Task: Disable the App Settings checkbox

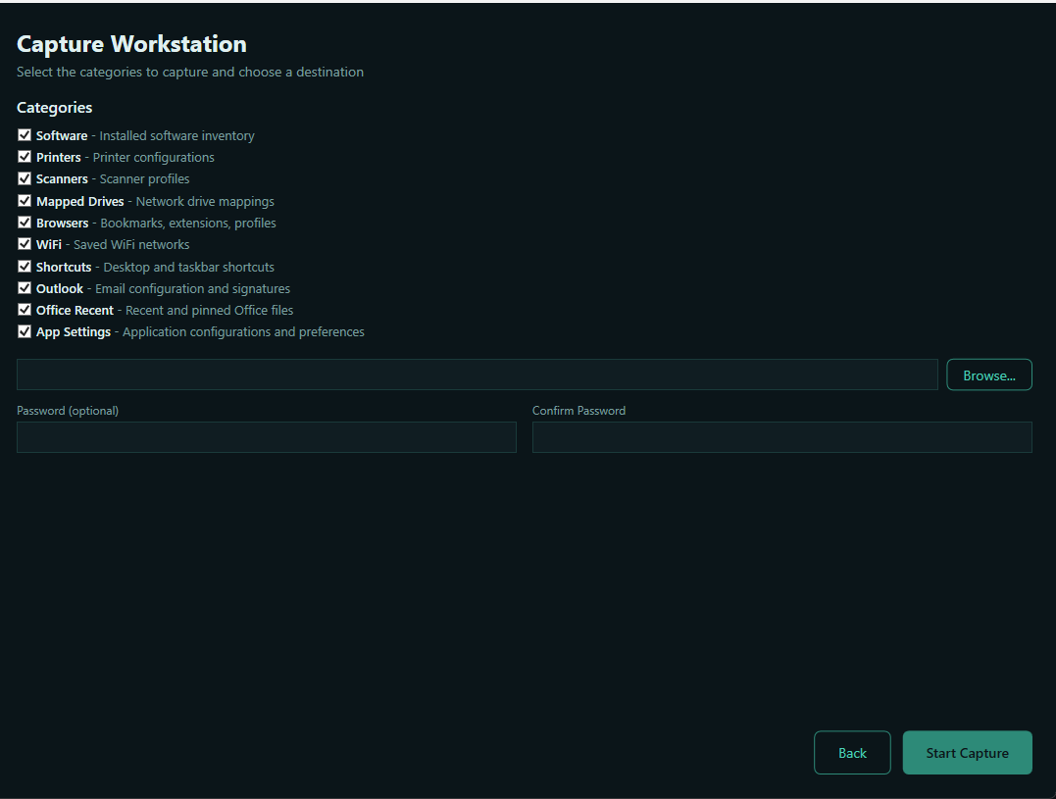Action: click(25, 331)
